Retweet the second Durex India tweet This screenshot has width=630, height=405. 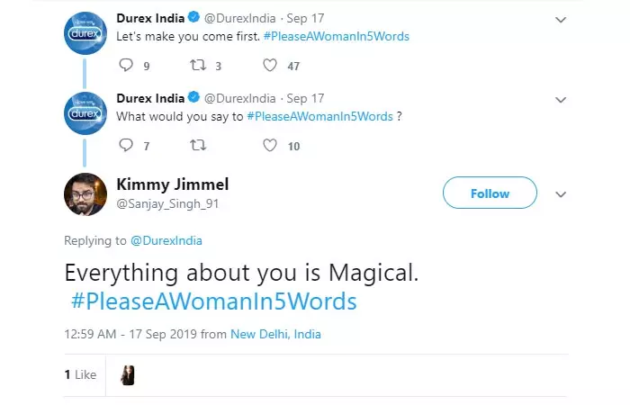[199, 145]
